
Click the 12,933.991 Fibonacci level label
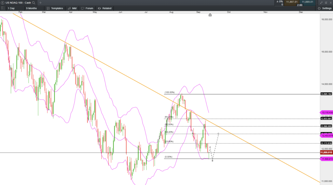coord(326,119)
